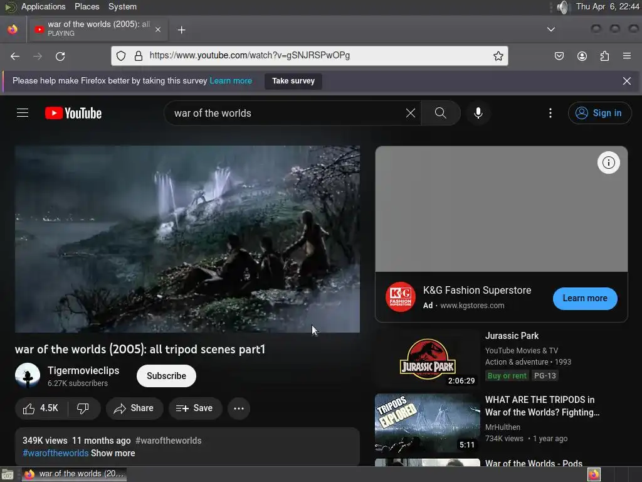
Task: Open the extensions puzzle icon
Action: pos(604,56)
